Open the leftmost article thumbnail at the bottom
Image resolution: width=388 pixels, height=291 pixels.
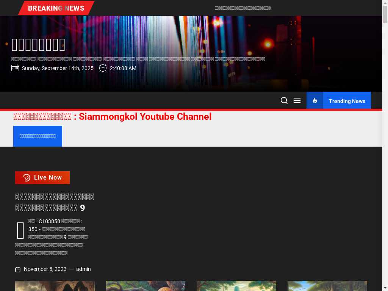[x=55, y=286]
